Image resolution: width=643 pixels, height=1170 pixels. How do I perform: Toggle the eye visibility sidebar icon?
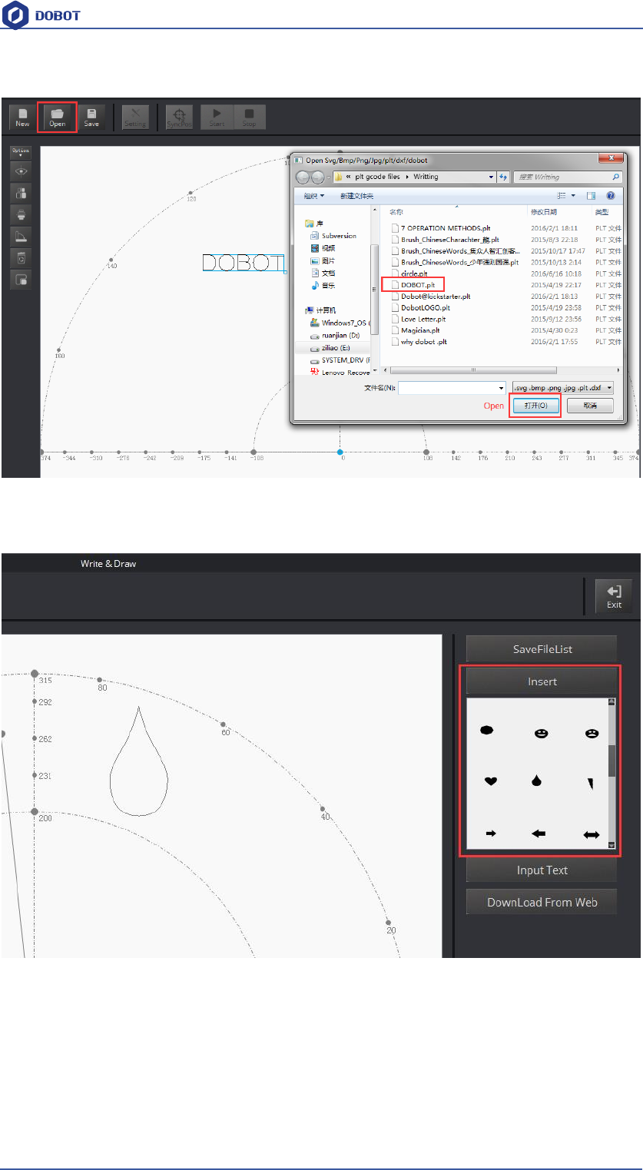click(x=21, y=172)
